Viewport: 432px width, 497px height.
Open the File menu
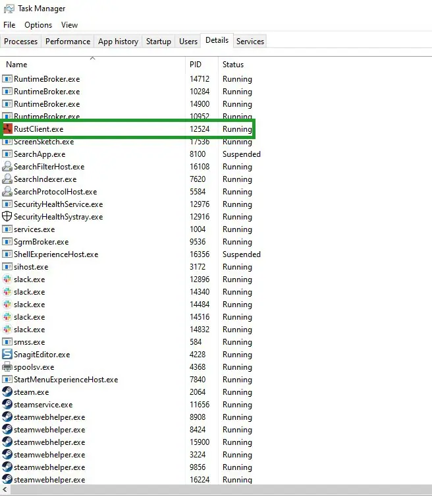9,25
